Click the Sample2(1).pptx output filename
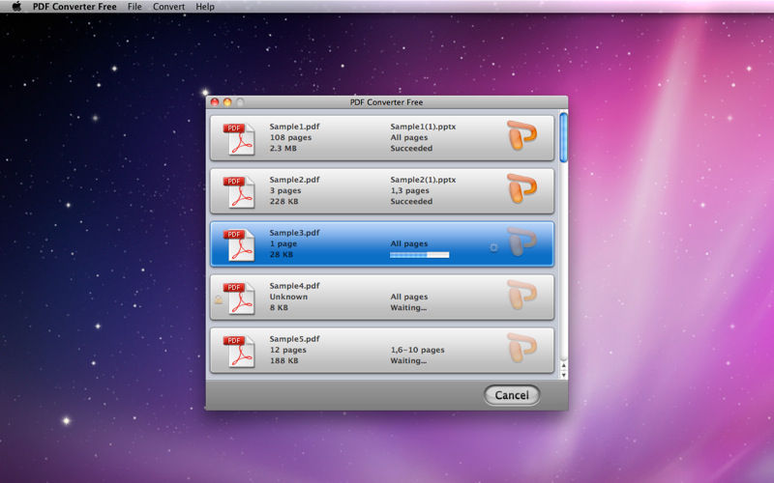The image size is (774, 483). click(x=423, y=180)
